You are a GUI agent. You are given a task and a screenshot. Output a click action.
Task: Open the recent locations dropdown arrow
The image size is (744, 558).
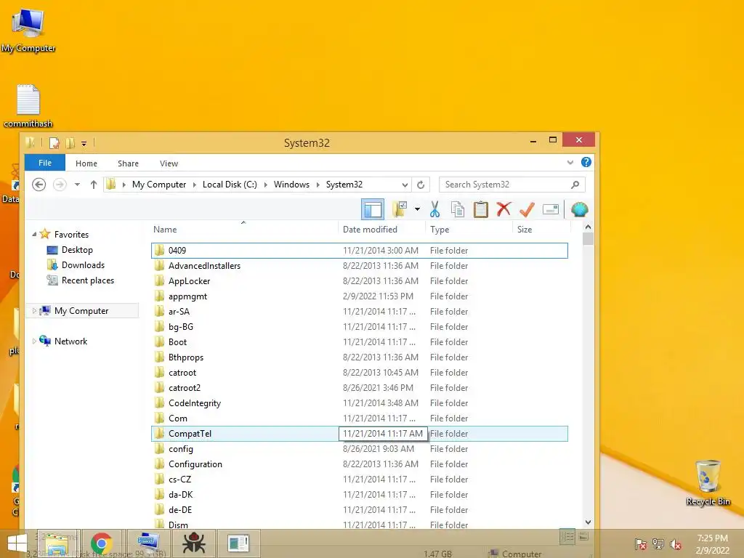click(x=77, y=185)
